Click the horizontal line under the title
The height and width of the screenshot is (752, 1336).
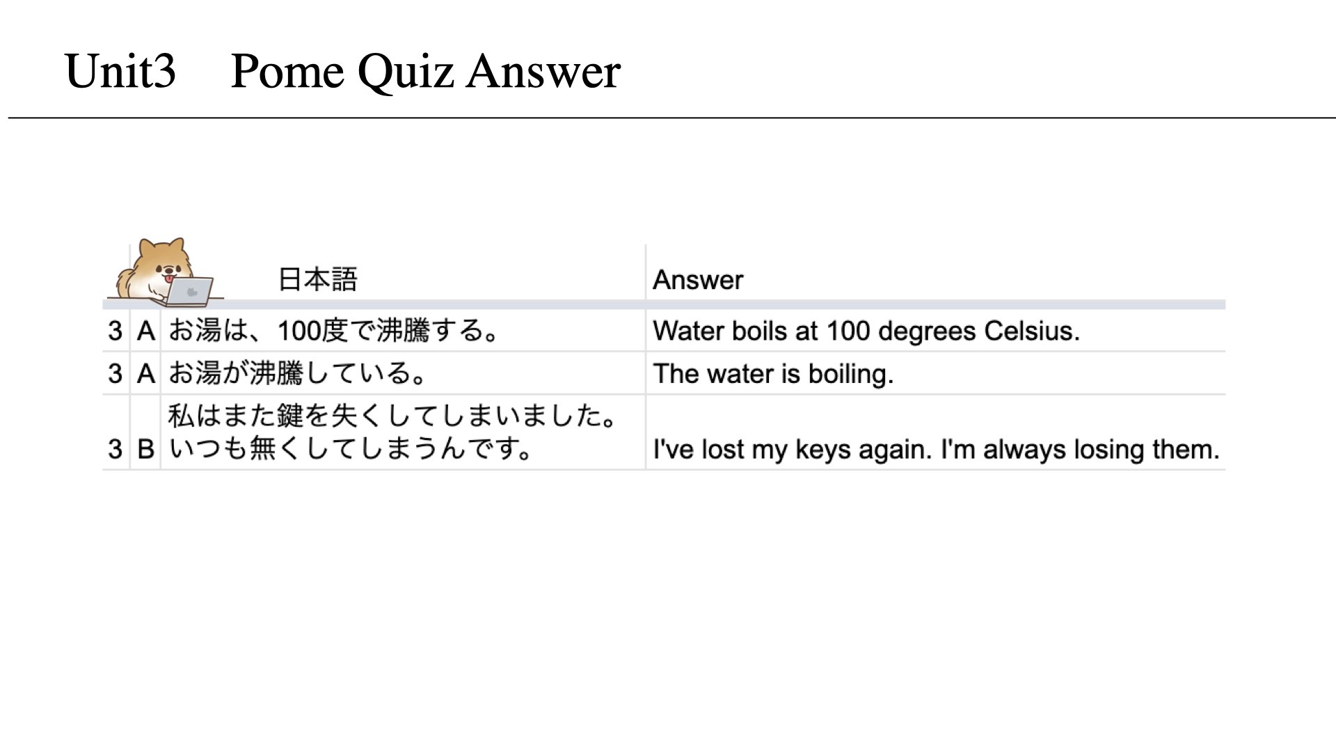[x=672, y=118]
